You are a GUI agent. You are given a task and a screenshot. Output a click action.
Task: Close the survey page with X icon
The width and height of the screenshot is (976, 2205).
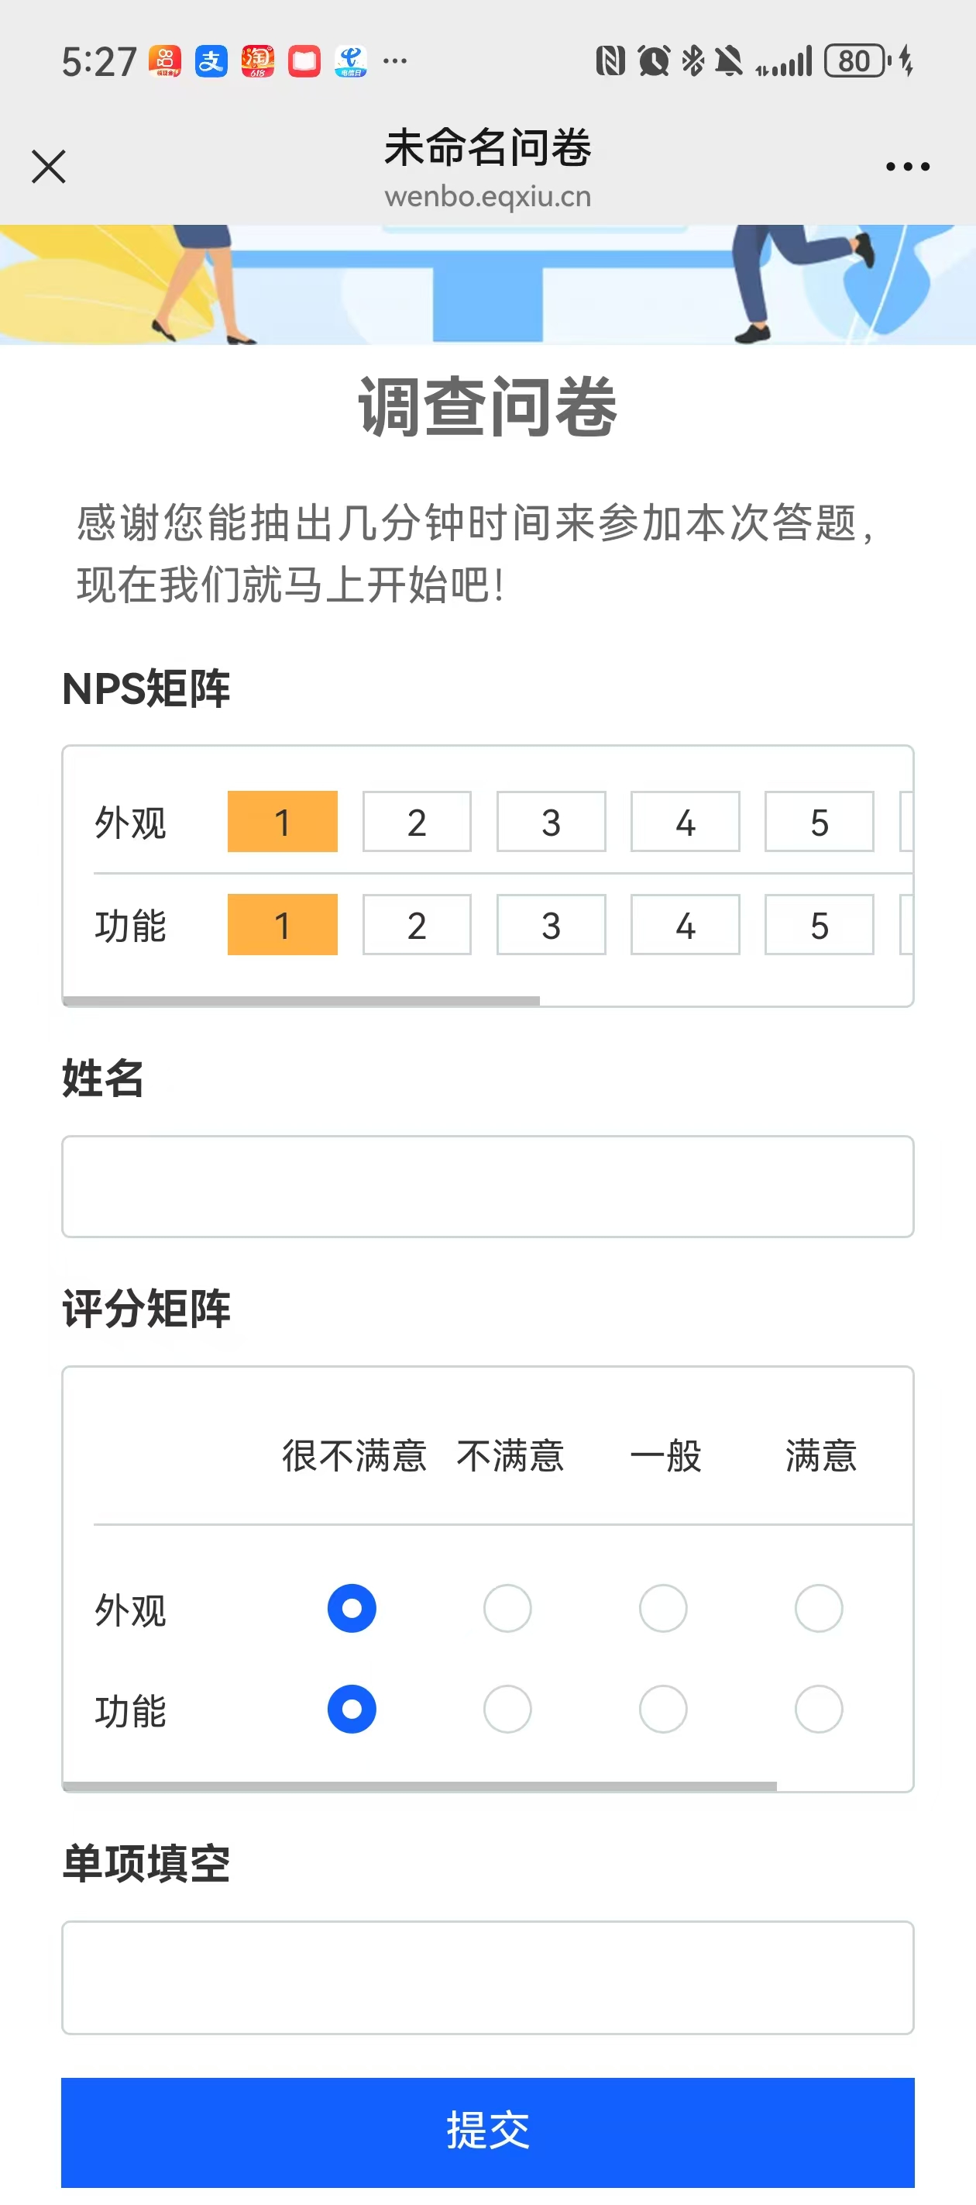coord(48,166)
